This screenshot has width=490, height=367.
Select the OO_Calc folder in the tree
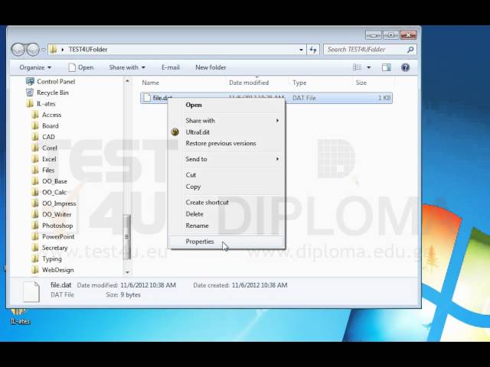[x=54, y=192]
